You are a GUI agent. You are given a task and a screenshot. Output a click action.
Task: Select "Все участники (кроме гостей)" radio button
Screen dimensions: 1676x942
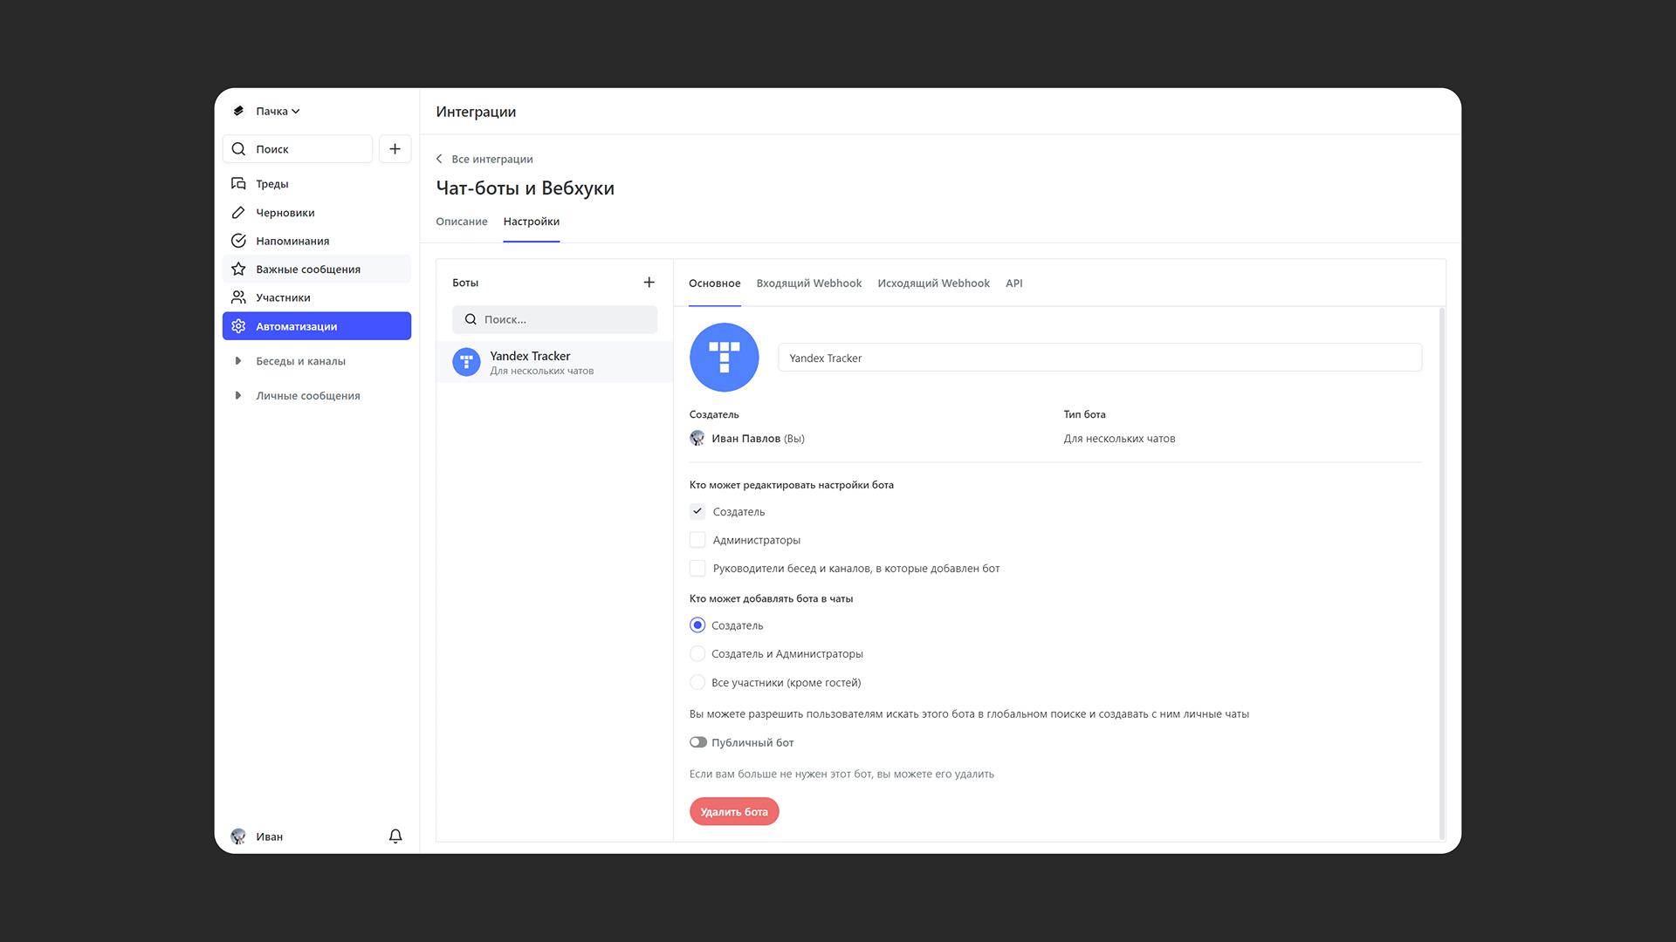point(697,682)
